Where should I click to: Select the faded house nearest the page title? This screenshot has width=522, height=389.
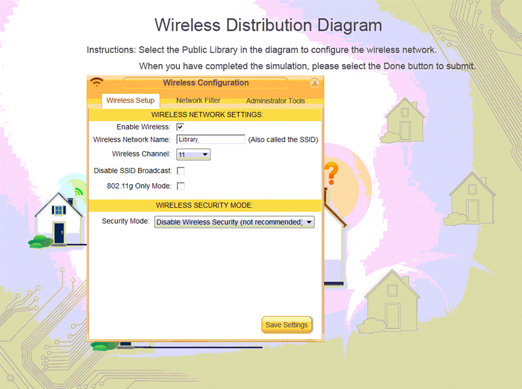(x=404, y=120)
